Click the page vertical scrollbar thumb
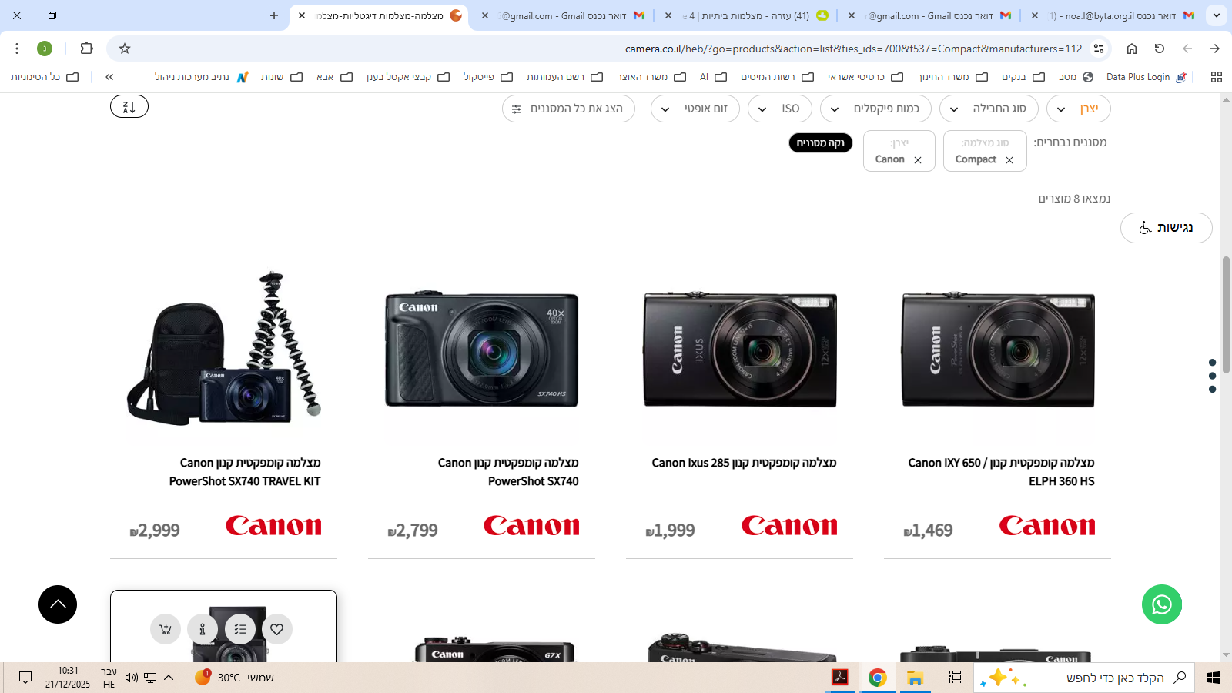The image size is (1232, 693). click(x=1226, y=316)
